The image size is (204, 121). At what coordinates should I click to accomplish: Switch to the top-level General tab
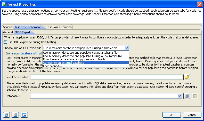coord(8,27)
